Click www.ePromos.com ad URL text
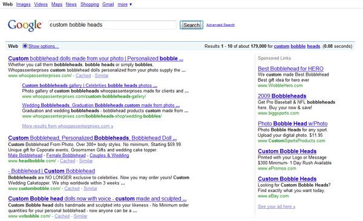 (x=277, y=168)
